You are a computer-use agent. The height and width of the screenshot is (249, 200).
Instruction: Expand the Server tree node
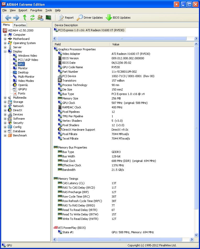pos(5,47)
